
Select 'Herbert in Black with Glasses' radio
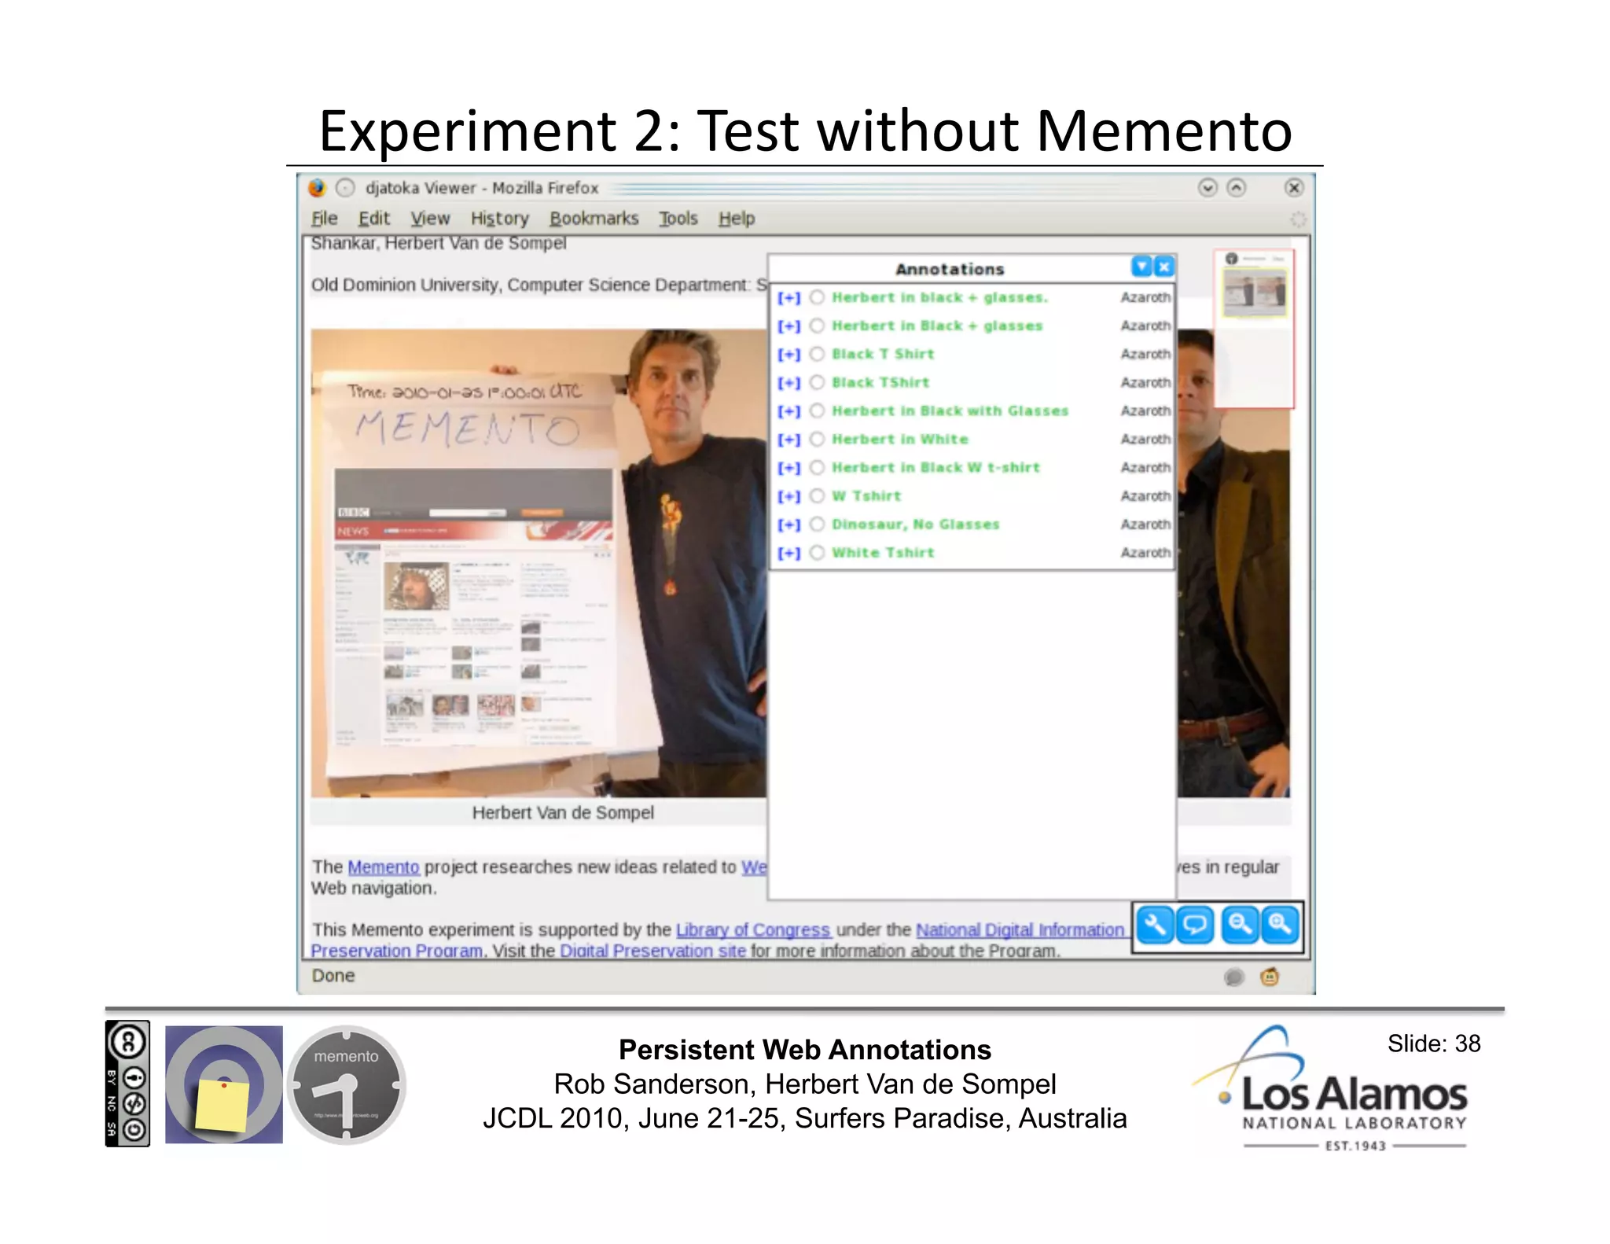817,410
